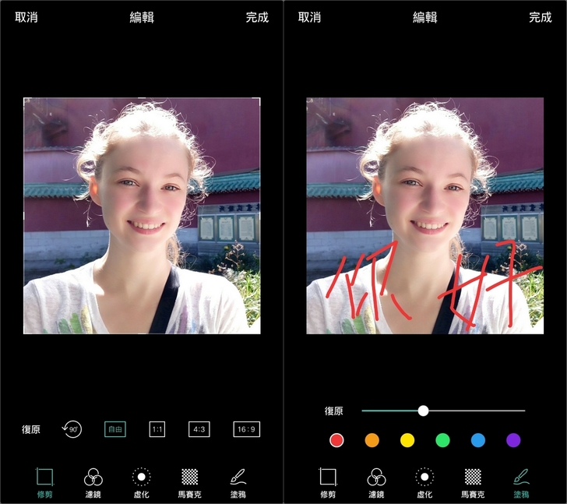Choose the 自由 free crop ratio
The image size is (567, 504).
coord(115,429)
